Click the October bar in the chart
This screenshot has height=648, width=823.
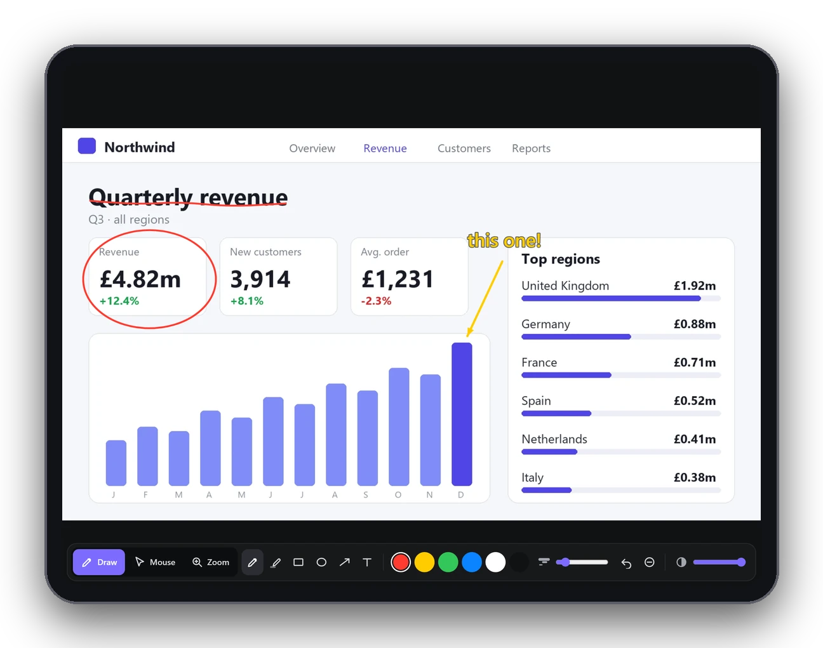399,426
